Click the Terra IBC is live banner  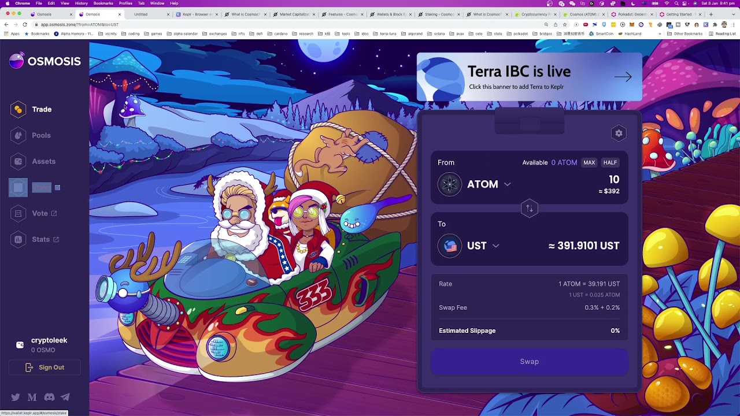[529, 77]
